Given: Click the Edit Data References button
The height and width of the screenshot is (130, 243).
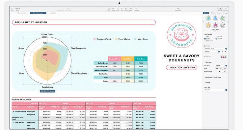Looking at the screenshot, I should coord(48,91).
